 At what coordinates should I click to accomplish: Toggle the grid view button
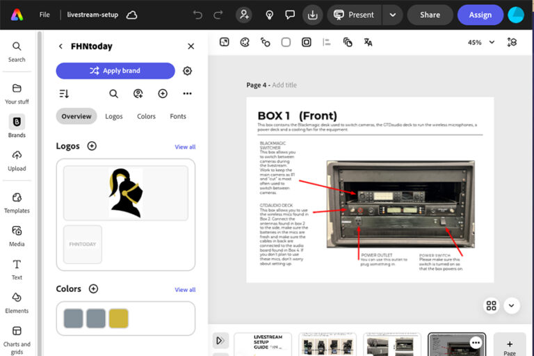491,305
